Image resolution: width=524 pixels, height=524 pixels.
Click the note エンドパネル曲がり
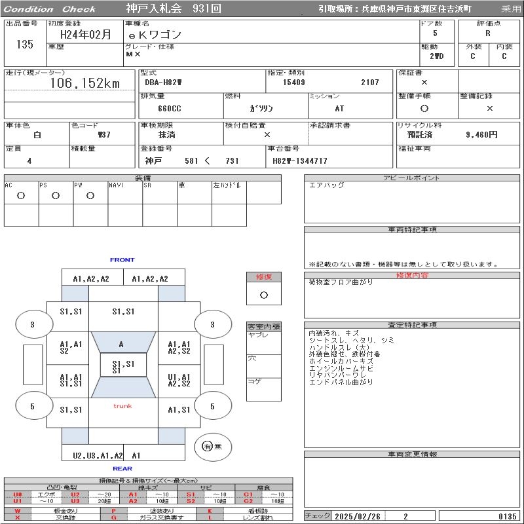[x=341, y=382]
